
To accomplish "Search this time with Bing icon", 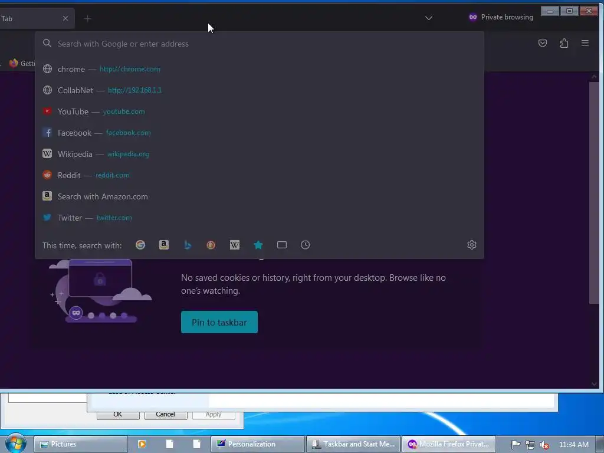I will pyautogui.click(x=188, y=245).
